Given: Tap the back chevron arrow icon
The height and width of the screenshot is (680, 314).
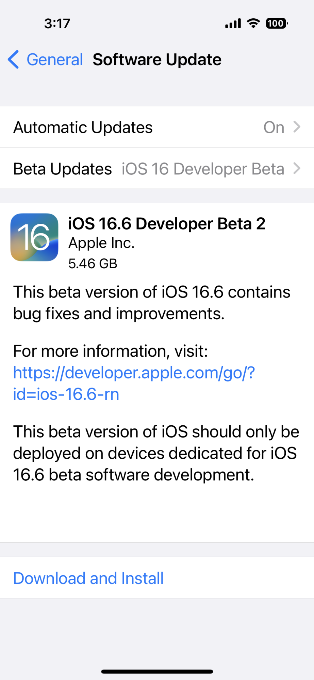Looking at the screenshot, I should point(14,60).
